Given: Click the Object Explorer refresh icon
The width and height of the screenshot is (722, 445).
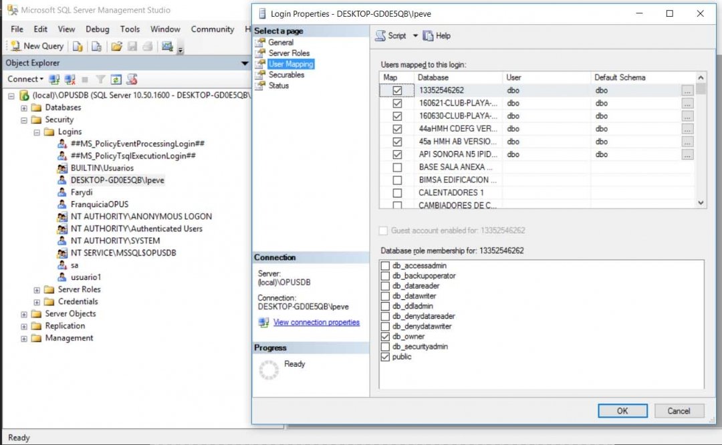Looking at the screenshot, I should click(116, 80).
